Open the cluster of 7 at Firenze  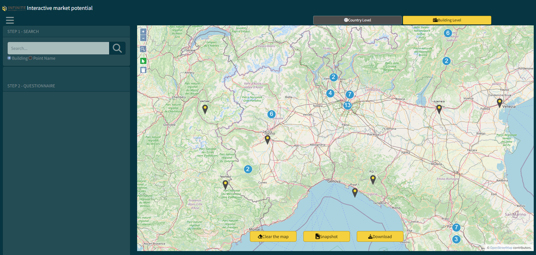pos(456,227)
